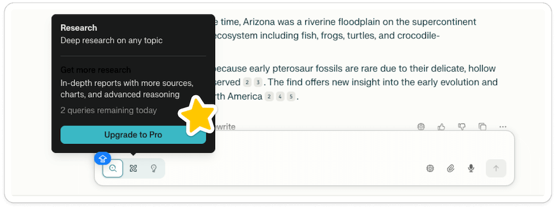The width and height of the screenshot is (556, 209).
Task: Click the 'Get more research' heading
Action: (96, 70)
